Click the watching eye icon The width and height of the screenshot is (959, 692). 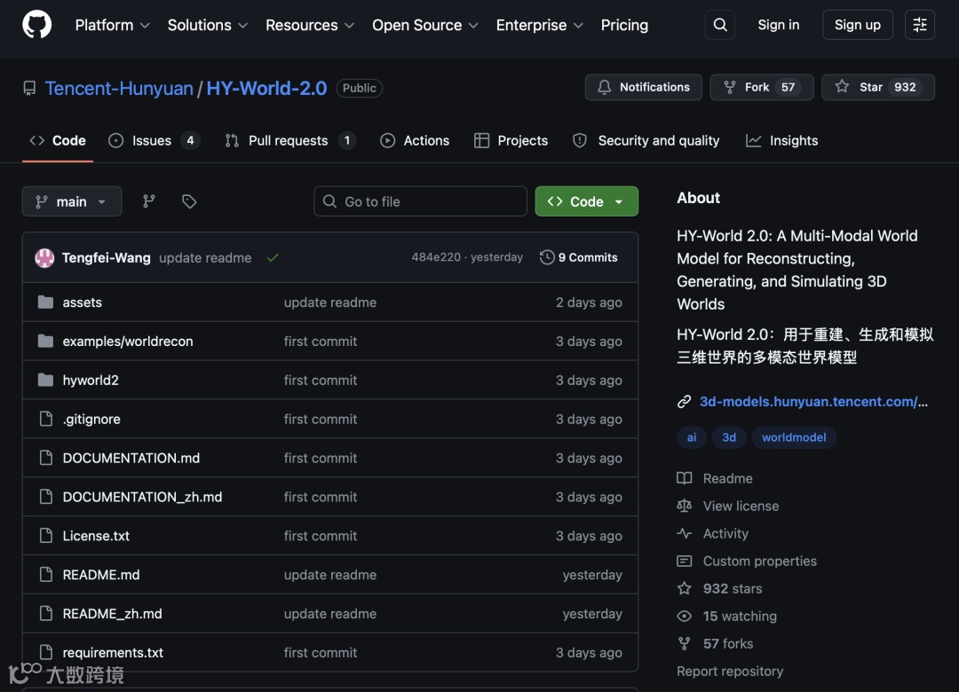pyautogui.click(x=685, y=616)
